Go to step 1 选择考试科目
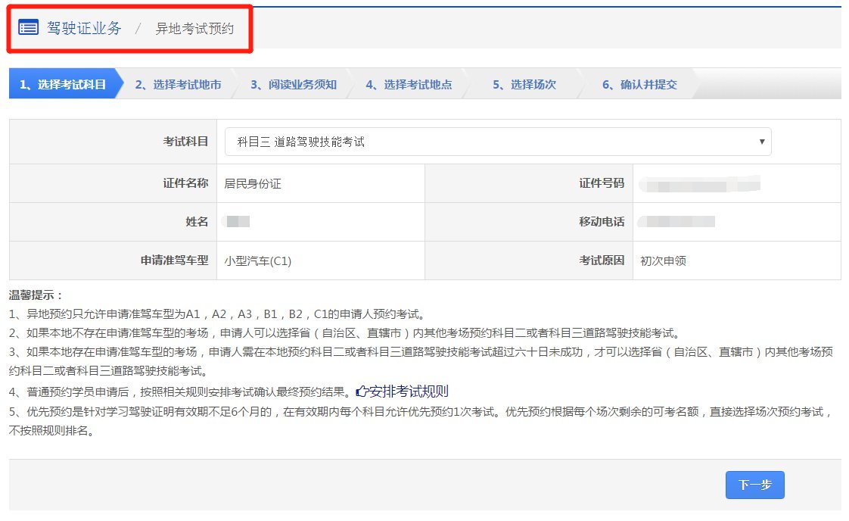 [62, 85]
